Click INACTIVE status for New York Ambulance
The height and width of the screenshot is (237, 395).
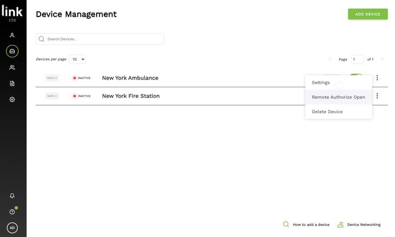tap(81, 78)
